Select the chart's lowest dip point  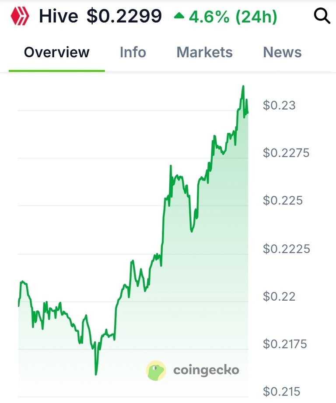pyautogui.click(x=96, y=374)
